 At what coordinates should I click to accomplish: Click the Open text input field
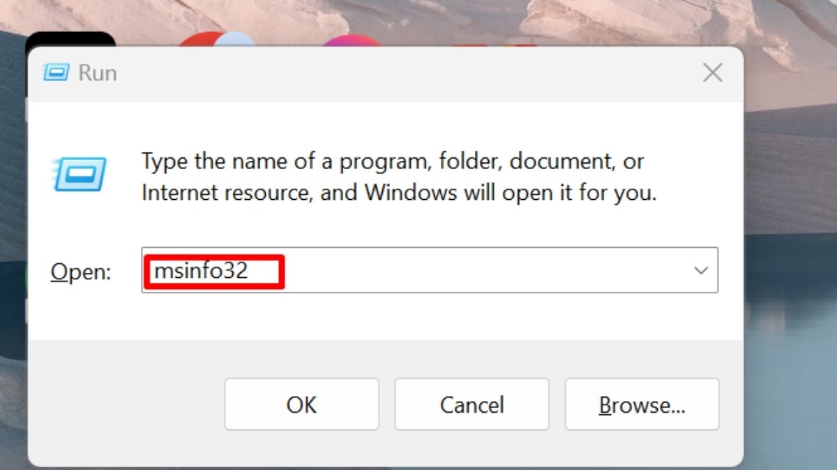pyautogui.click(x=429, y=270)
